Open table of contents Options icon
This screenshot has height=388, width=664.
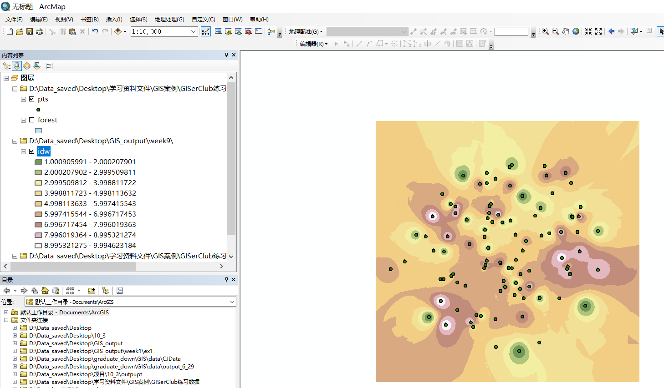point(50,66)
